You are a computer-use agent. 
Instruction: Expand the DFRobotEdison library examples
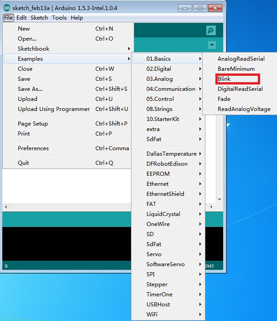(x=167, y=163)
